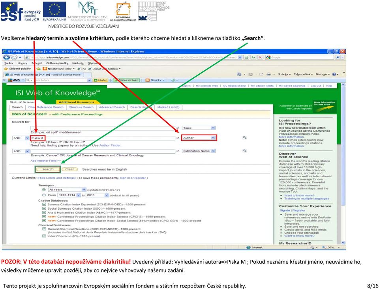Open the Structure Search tab
Screen dimensions: 379x289
tap(81, 107)
